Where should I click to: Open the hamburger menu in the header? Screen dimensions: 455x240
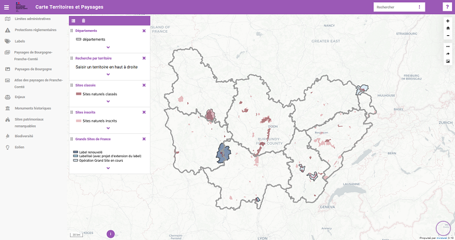7,7
